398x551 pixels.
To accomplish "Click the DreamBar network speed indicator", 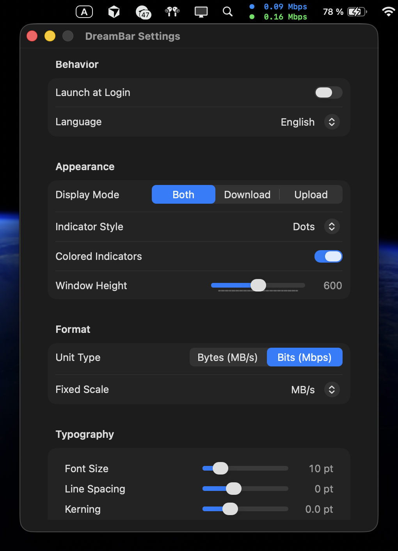I will (x=278, y=12).
